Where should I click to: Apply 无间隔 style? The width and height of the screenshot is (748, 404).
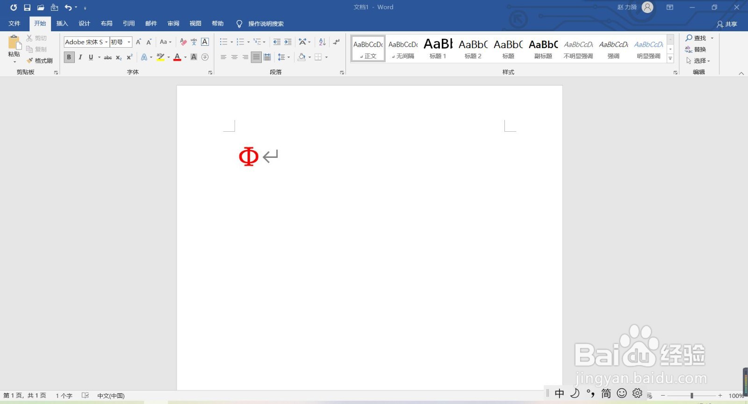pyautogui.click(x=403, y=49)
